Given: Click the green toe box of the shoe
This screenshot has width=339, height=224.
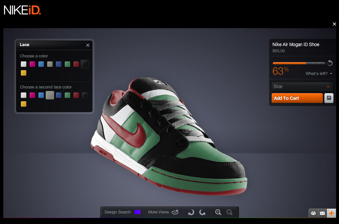Looking at the screenshot, I should pos(206,152).
